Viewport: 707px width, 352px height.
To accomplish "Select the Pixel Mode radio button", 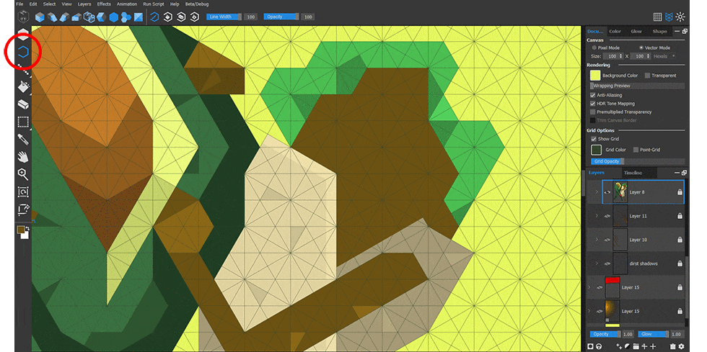I will tap(594, 48).
